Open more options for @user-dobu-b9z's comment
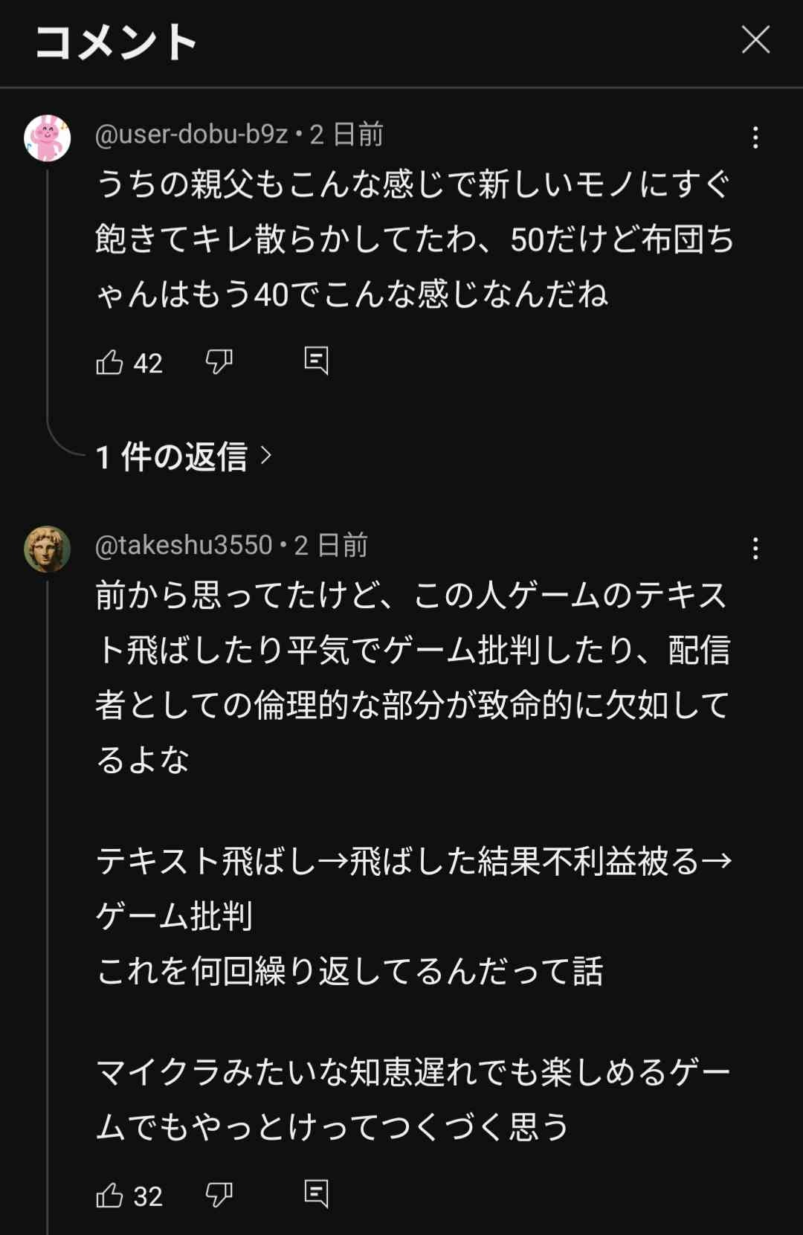803x1235 pixels. click(755, 138)
